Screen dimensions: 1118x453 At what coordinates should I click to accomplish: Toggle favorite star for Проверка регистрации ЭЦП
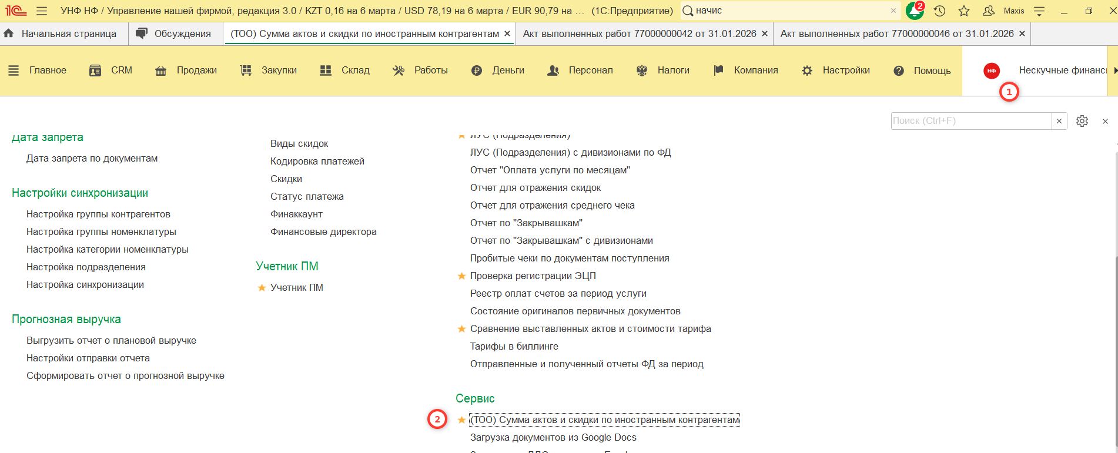point(461,276)
